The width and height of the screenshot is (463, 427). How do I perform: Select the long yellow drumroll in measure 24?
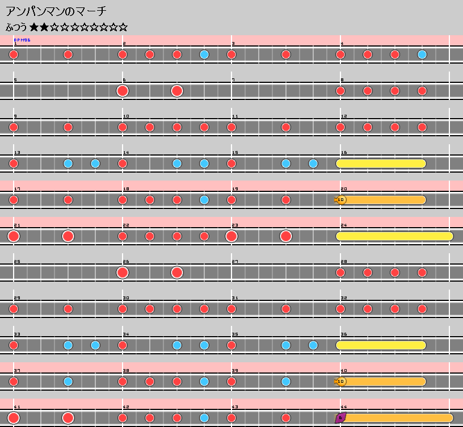pos(394,236)
